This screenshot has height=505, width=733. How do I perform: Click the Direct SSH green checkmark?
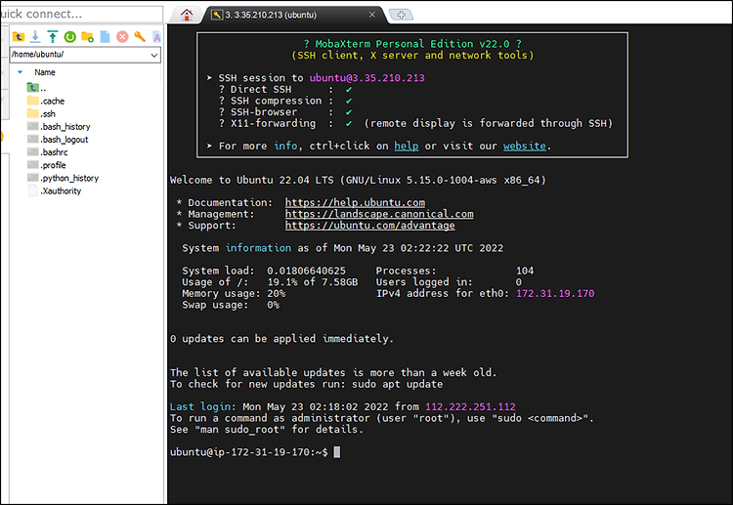pyautogui.click(x=349, y=90)
